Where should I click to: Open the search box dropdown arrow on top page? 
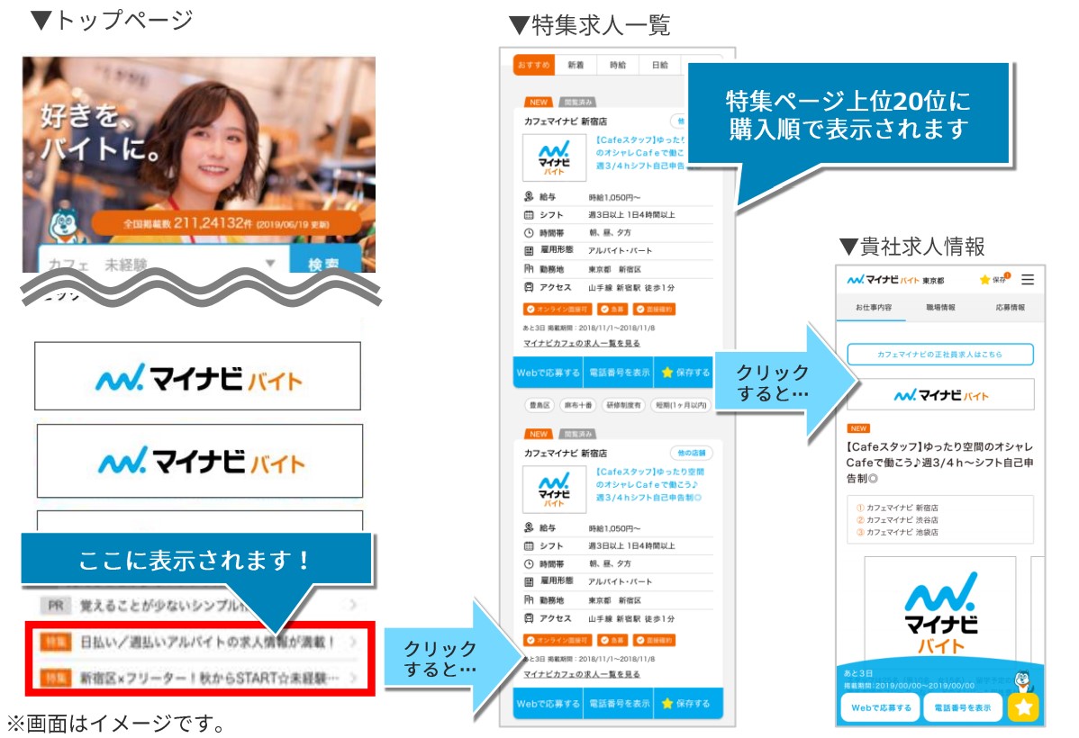(270, 263)
